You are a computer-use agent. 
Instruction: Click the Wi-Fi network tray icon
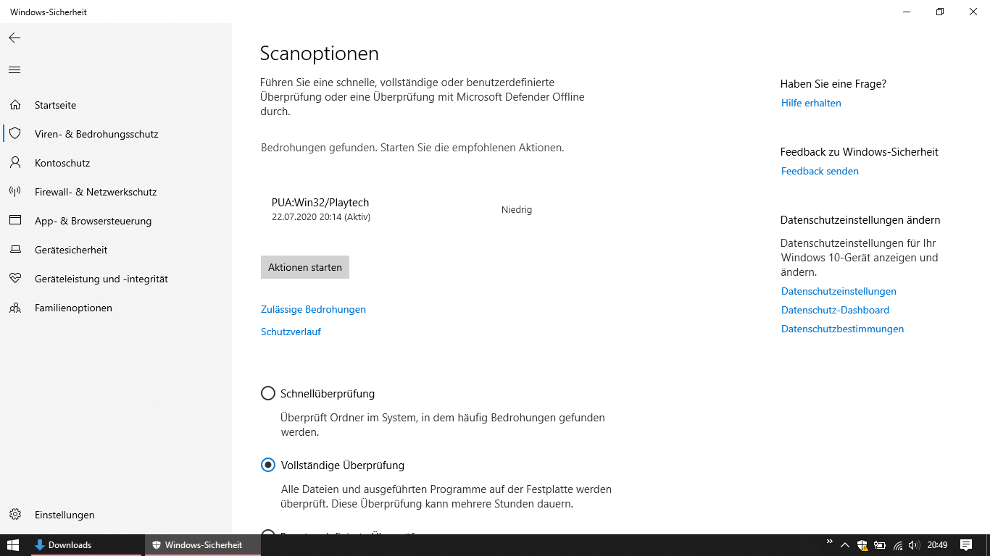(898, 545)
